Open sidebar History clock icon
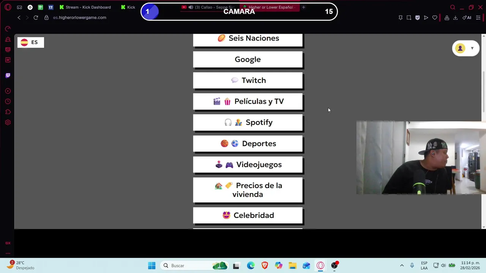The height and width of the screenshot is (273, 486). [8, 101]
